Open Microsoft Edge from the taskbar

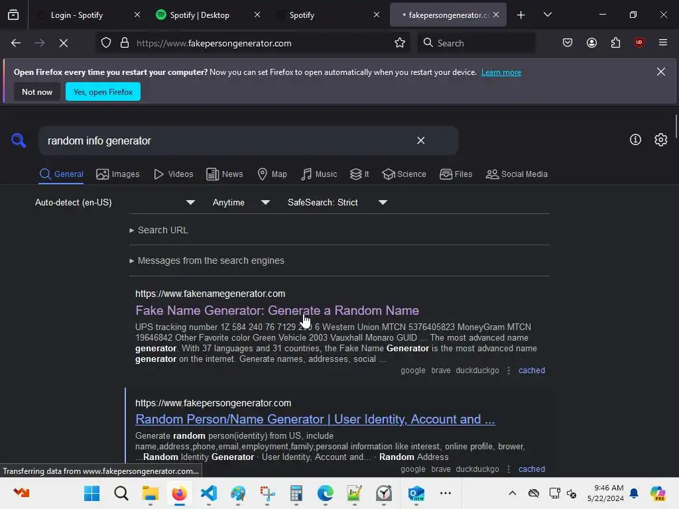tap(325, 493)
